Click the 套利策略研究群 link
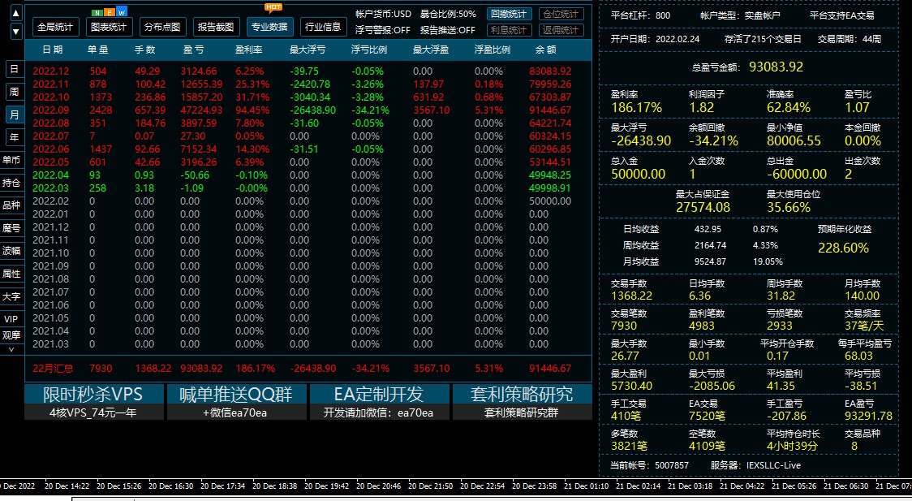 pyautogui.click(x=523, y=412)
